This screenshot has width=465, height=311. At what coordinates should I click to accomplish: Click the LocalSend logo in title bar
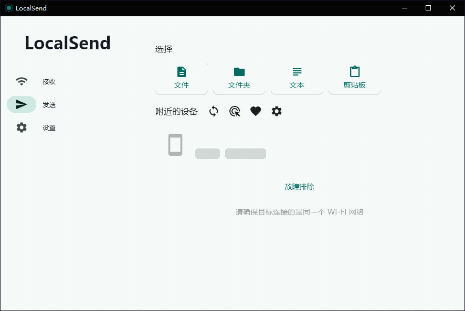pos(8,8)
